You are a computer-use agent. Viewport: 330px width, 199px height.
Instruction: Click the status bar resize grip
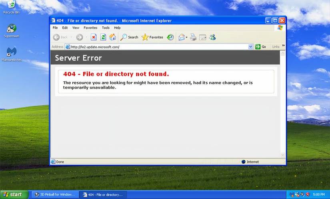pos(284,162)
